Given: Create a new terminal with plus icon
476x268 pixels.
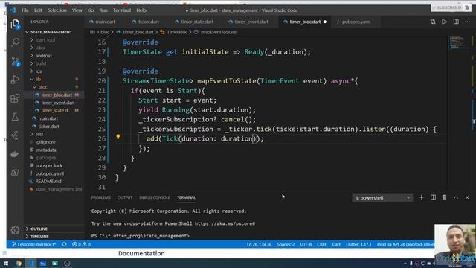Looking at the screenshot, I should 422,197.
